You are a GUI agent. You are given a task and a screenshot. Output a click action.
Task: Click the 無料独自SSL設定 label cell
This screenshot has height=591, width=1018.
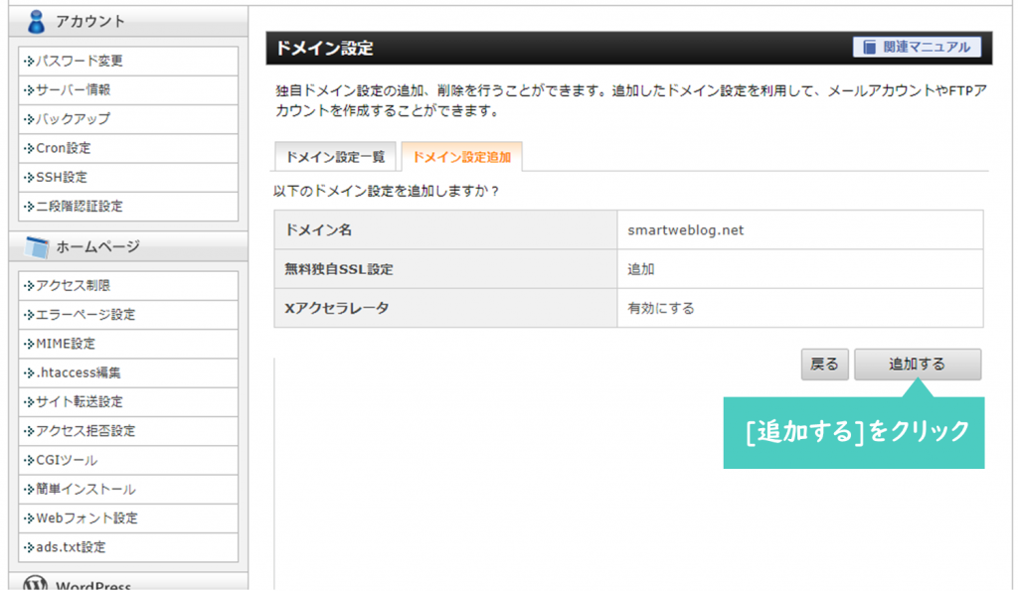445,268
